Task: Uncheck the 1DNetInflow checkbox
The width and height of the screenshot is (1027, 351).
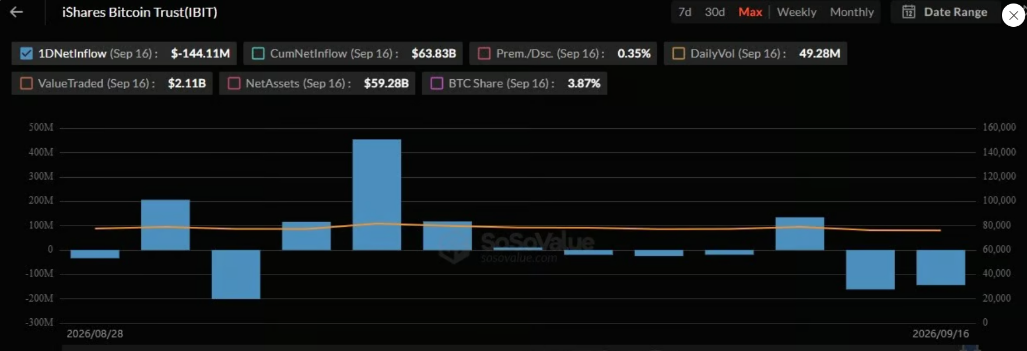Action: 26,53
